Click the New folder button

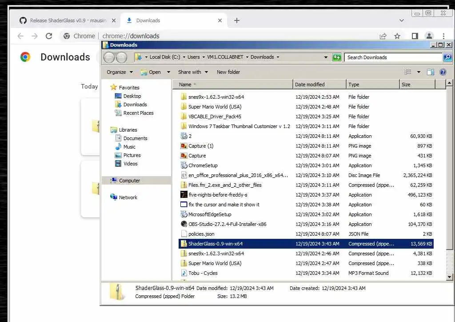(x=228, y=72)
